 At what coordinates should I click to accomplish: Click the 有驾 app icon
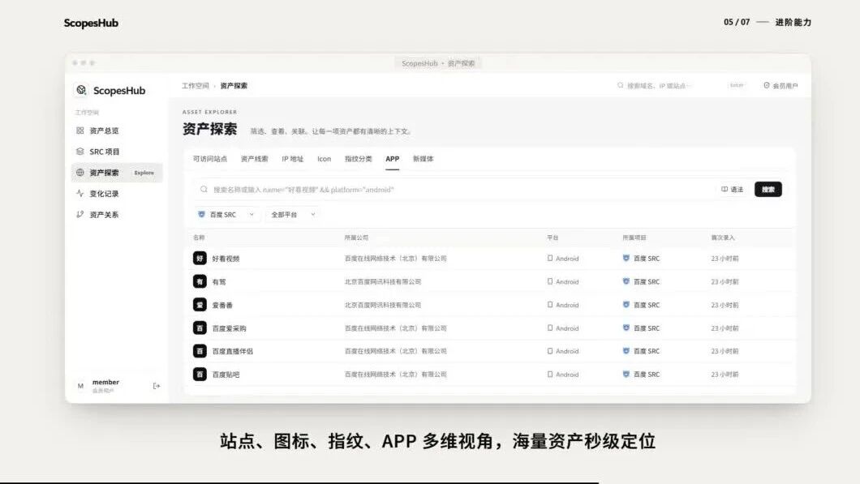tap(200, 282)
